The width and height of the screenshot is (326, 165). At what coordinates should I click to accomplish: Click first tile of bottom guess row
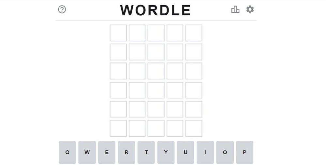point(118,128)
